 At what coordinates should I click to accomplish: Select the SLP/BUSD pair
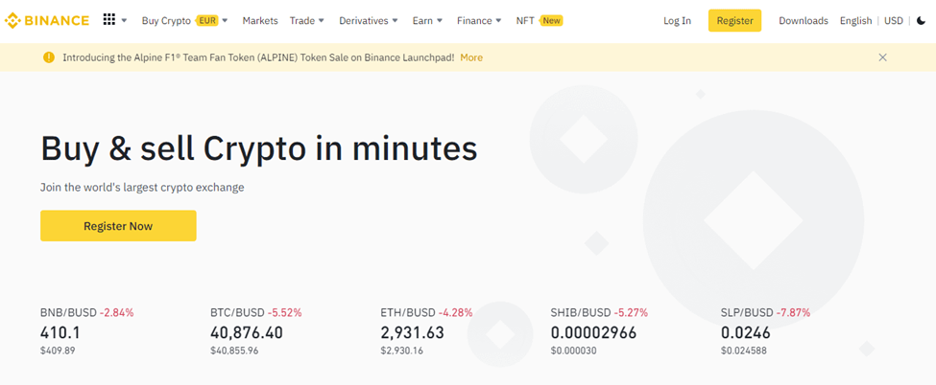(747, 312)
